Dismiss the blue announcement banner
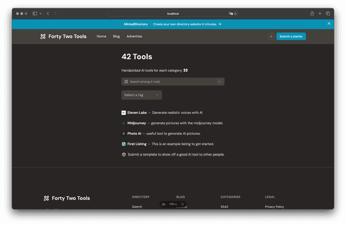This screenshot has width=346, height=225. tap(329, 24)
